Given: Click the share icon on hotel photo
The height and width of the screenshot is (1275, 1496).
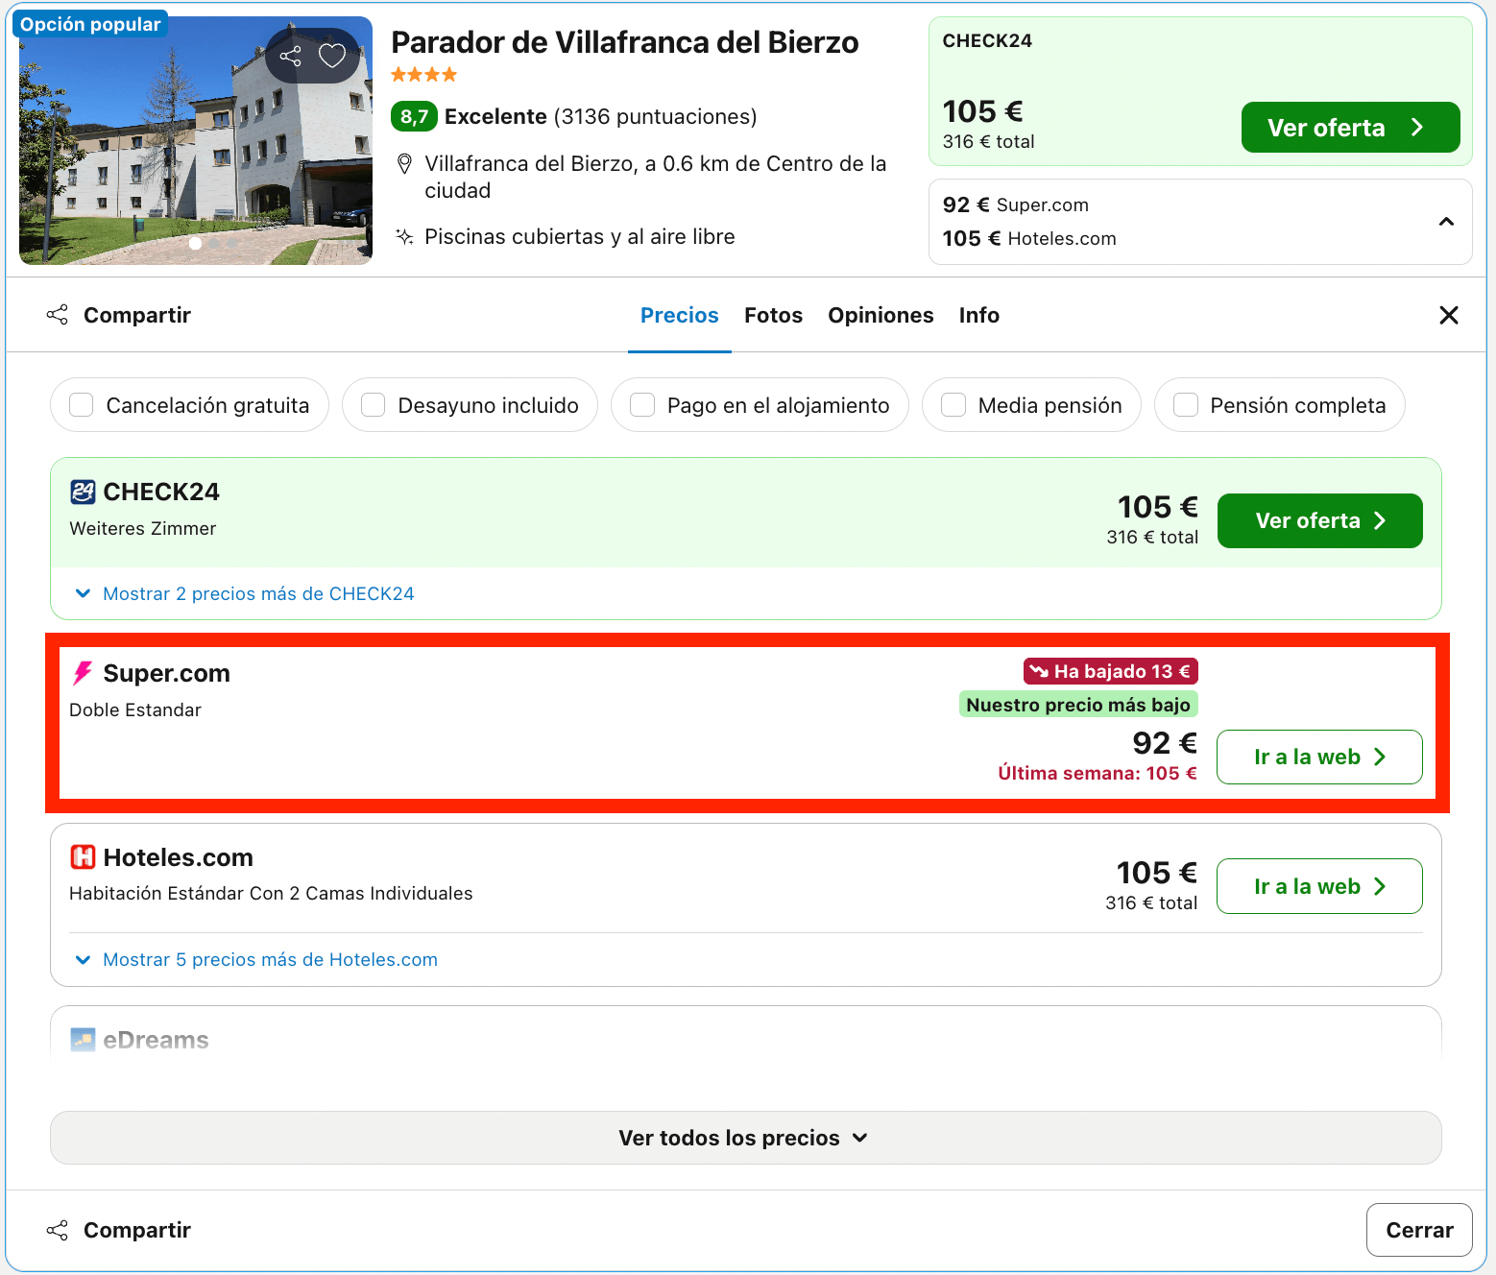Looking at the screenshot, I should [x=290, y=56].
